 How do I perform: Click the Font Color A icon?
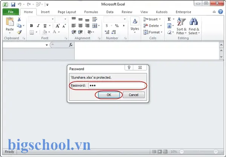54,32
